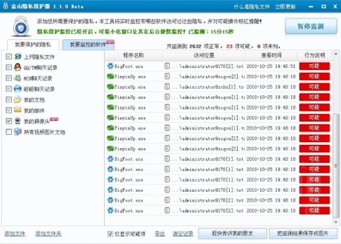
Task: Click the list scrollbar up arrow
Action: coord(336,54)
